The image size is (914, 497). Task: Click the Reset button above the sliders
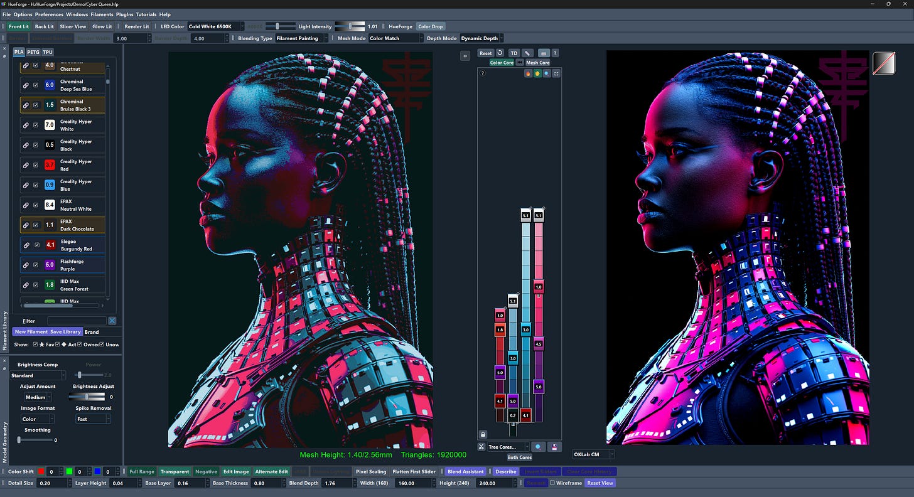(486, 53)
